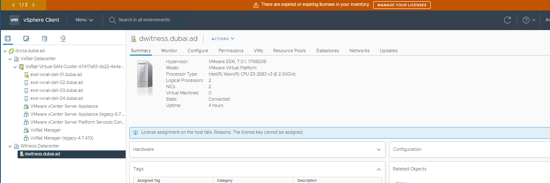Select esxi-vxrail-dell-04.dubai.ad host
The width and height of the screenshot is (550, 183).
coord(57,99)
